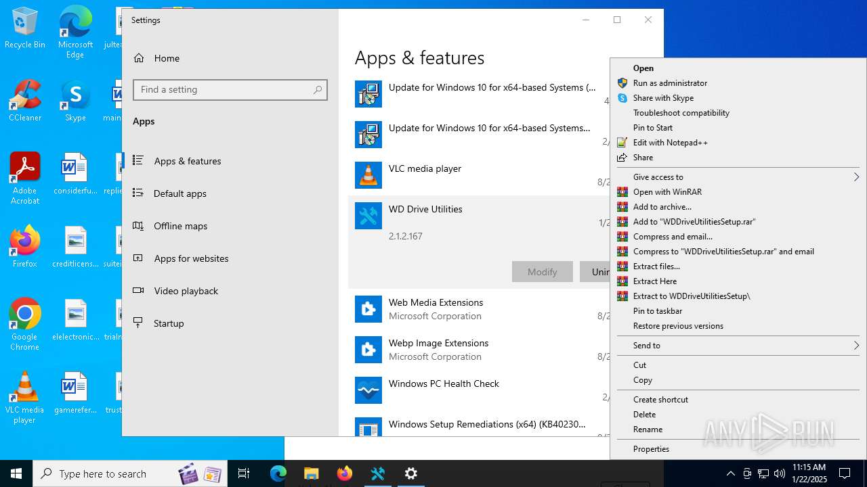Image resolution: width=867 pixels, height=487 pixels.
Task: Click the Modify button for WD Drive Utilities
Action: [x=543, y=272]
